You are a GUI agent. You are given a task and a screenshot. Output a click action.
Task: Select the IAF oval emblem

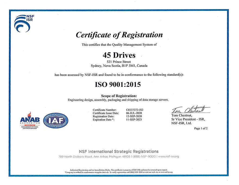(56, 121)
